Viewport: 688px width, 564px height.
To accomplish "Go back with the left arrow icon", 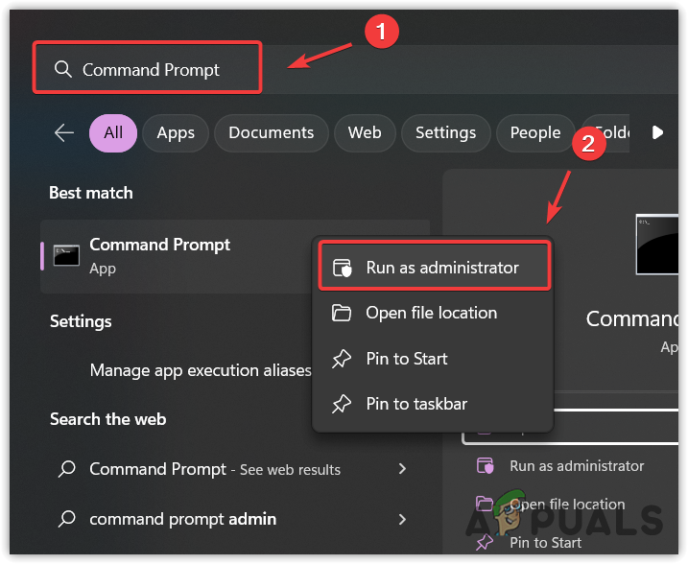I will tap(64, 132).
